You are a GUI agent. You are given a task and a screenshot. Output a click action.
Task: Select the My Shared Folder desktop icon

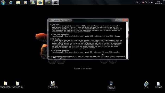pyautogui.click(x=18, y=84)
